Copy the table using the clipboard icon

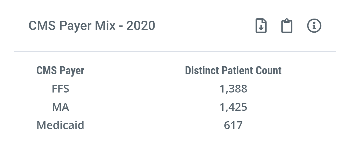[x=287, y=26]
